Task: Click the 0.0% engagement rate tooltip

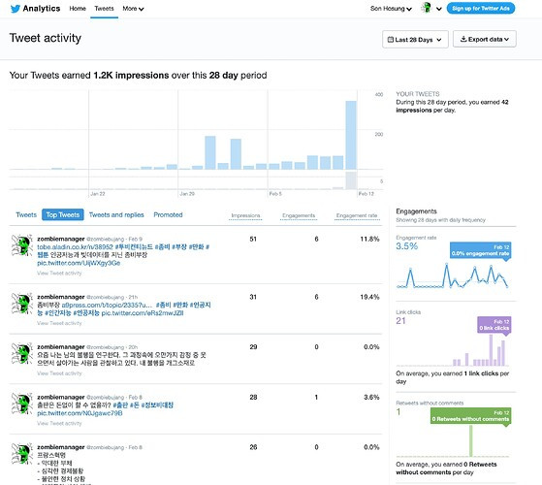Action: click(x=481, y=250)
